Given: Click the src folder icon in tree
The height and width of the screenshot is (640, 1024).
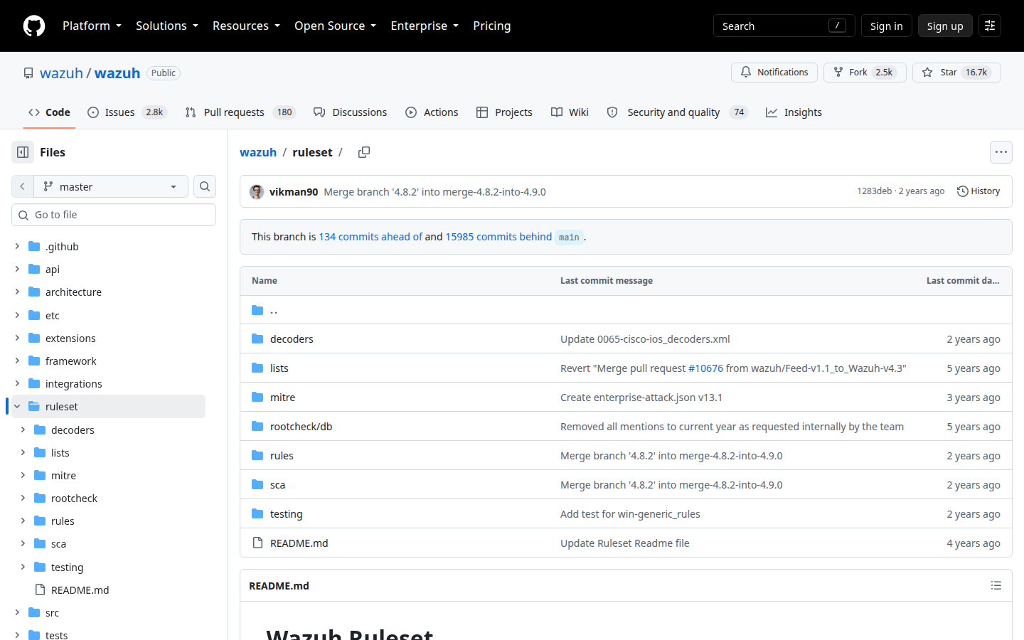Looking at the screenshot, I should coord(34,613).
